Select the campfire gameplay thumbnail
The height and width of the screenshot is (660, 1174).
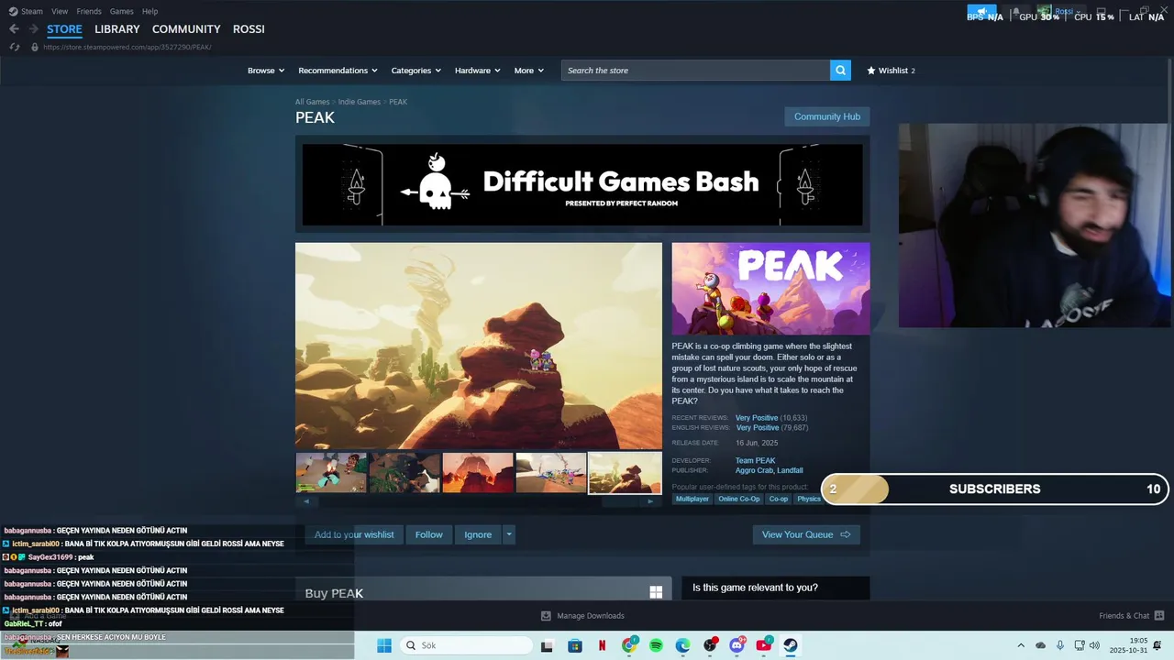click(x=331, y=473)
